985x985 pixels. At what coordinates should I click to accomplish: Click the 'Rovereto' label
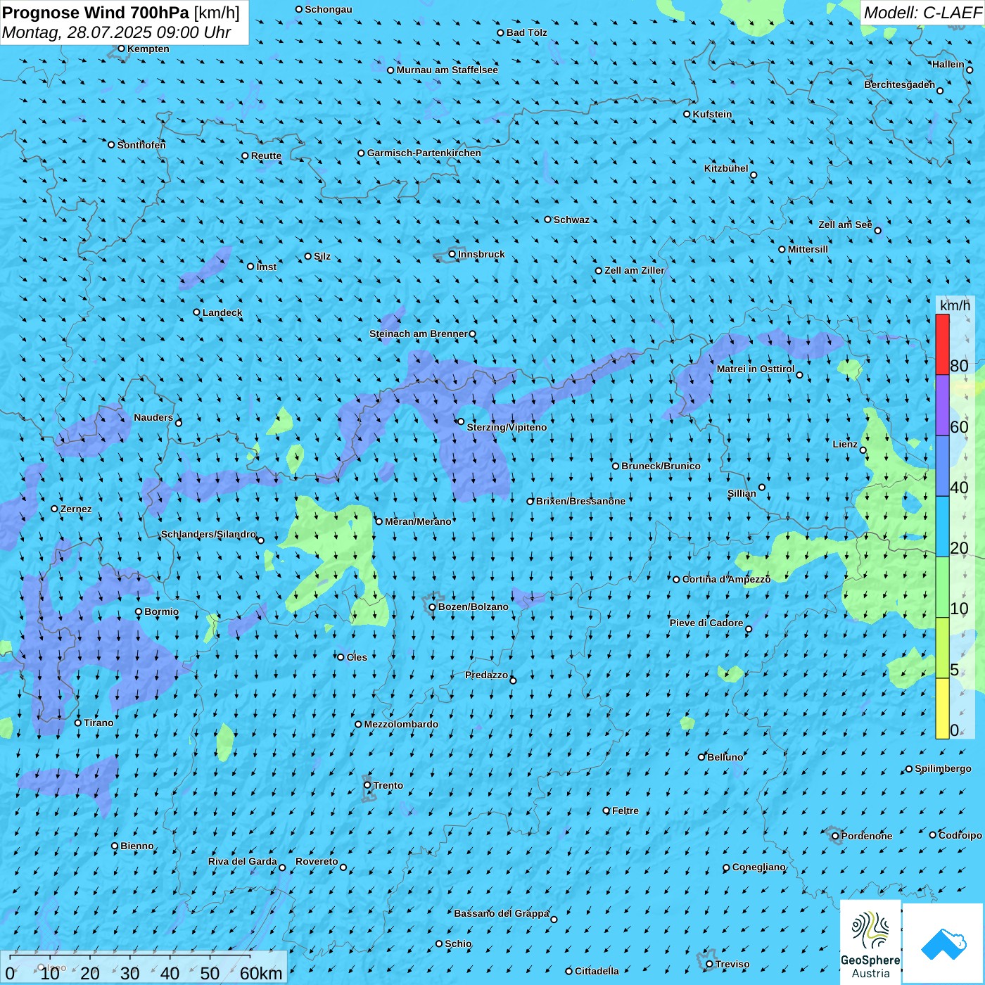[x=317, y=861]
